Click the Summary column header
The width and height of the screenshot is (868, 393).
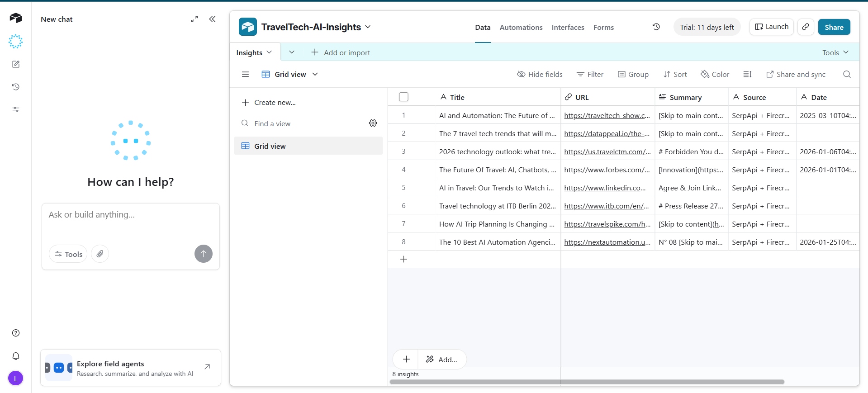point(692,97)
